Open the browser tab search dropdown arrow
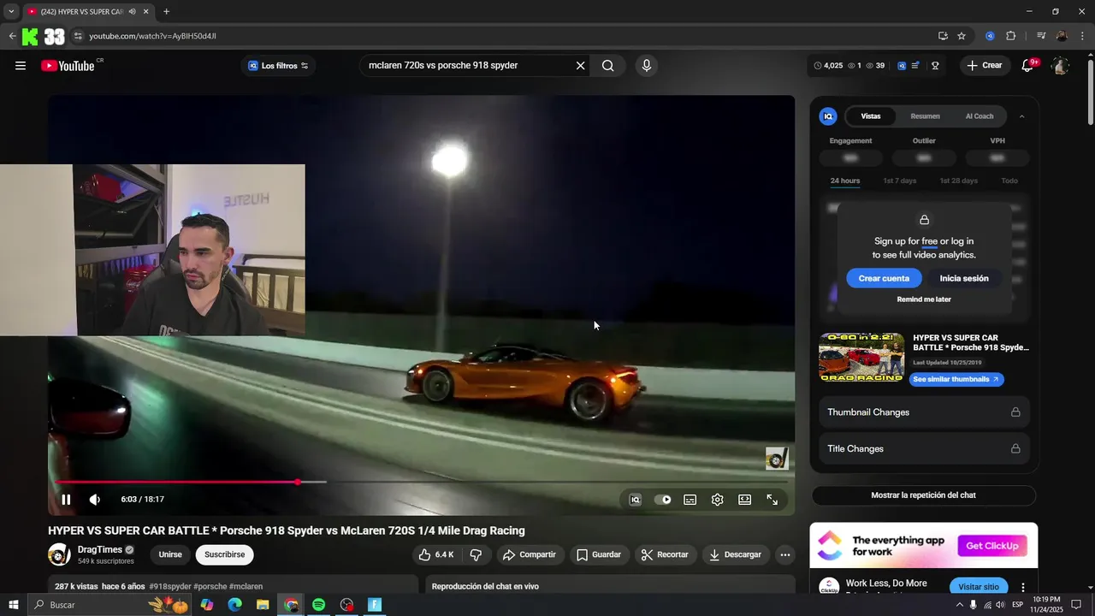The width and height of the screenshot is (1095, 616). click(x=11, y=11)
